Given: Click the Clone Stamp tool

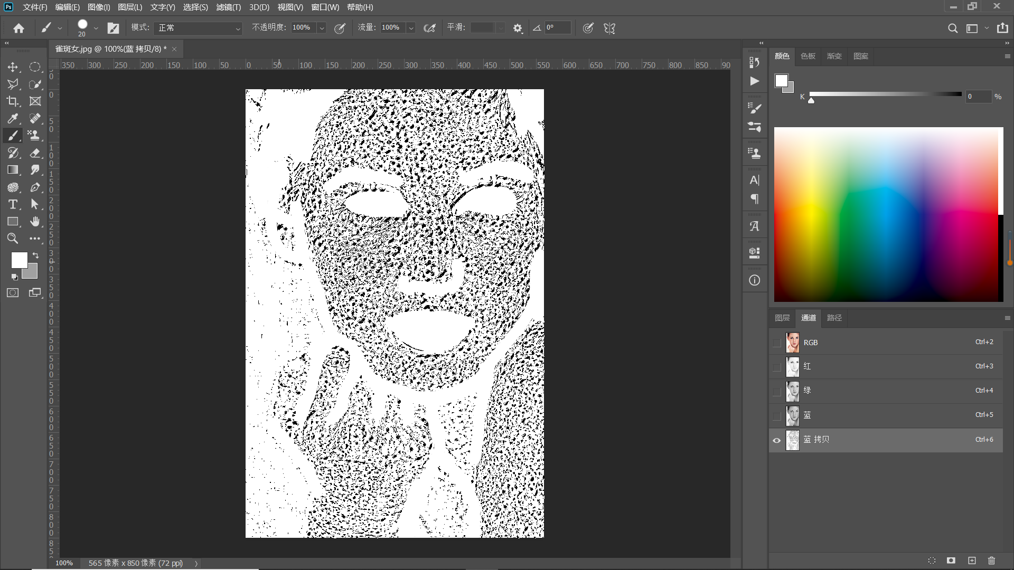Looking at the screenshot, I should tap(35, 136).
